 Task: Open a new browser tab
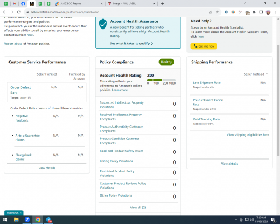click(162, 3)
